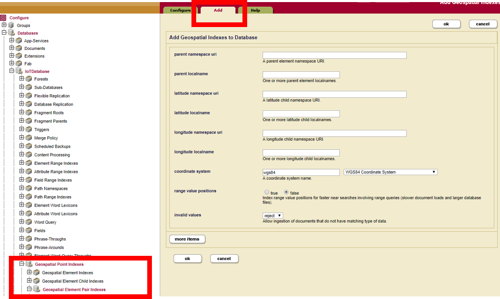The width and height of the screenshot is (500, 299).
Task: Click the Fab database icon
Action: [19, 63]
